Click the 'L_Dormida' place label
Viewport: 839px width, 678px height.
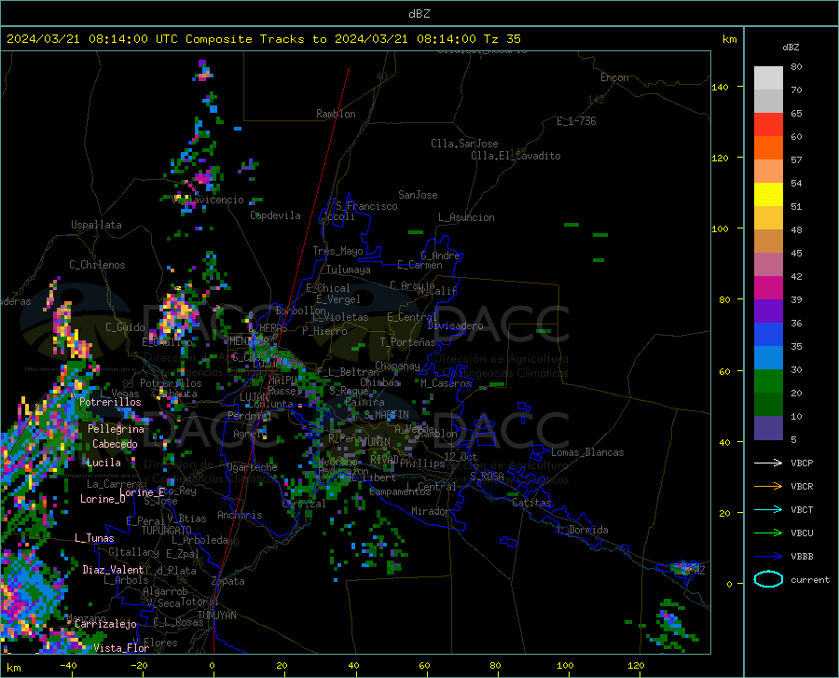click(582, 530)
